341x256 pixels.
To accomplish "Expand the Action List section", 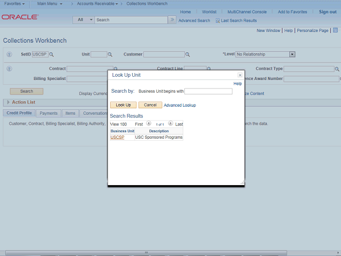I will (9, 102).
